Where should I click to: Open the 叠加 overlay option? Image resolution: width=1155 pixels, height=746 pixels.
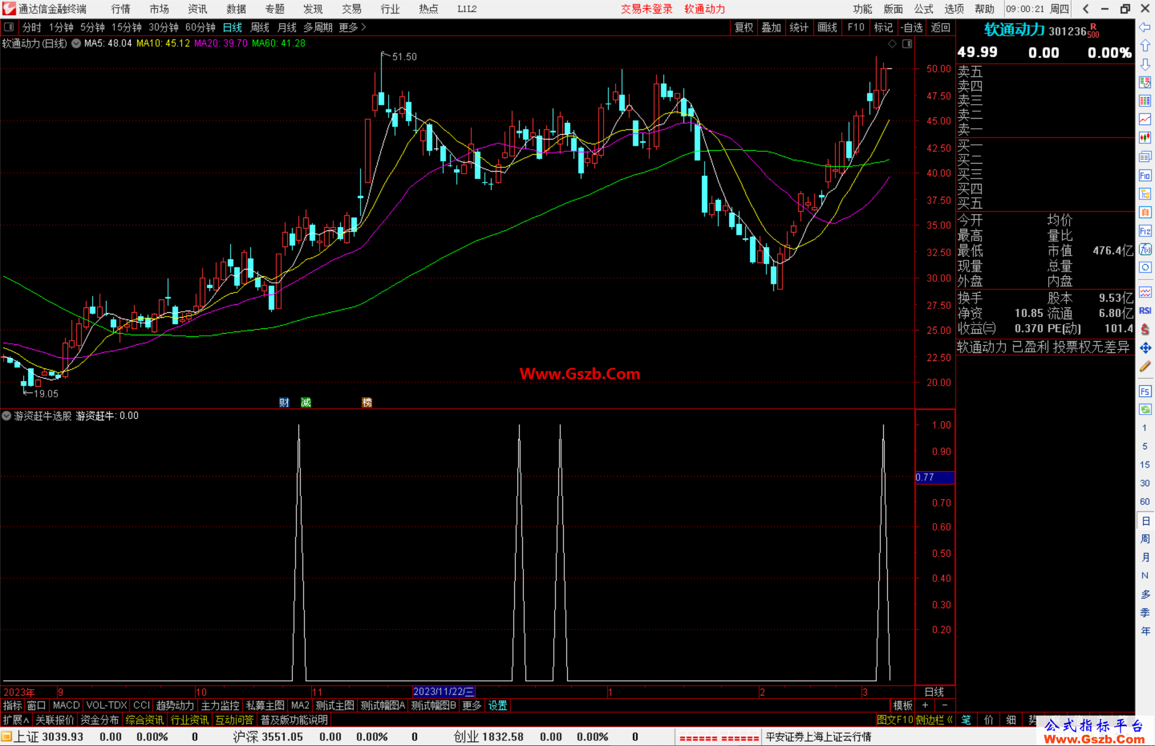772,27
